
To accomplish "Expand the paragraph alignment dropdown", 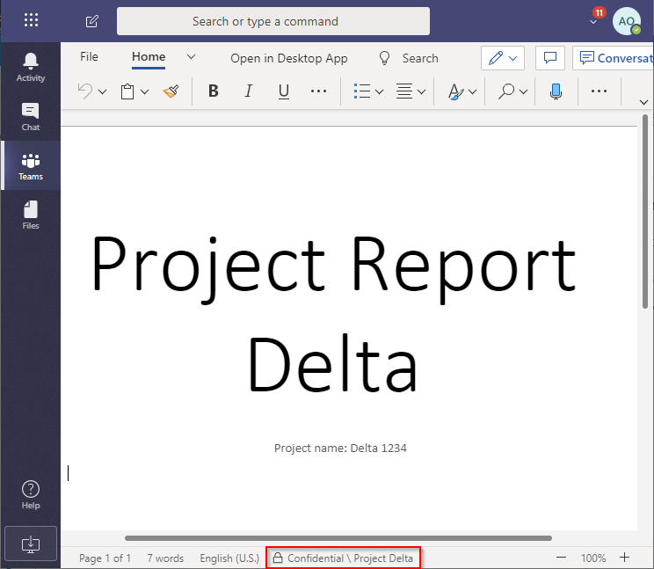I will pos(422,91).
